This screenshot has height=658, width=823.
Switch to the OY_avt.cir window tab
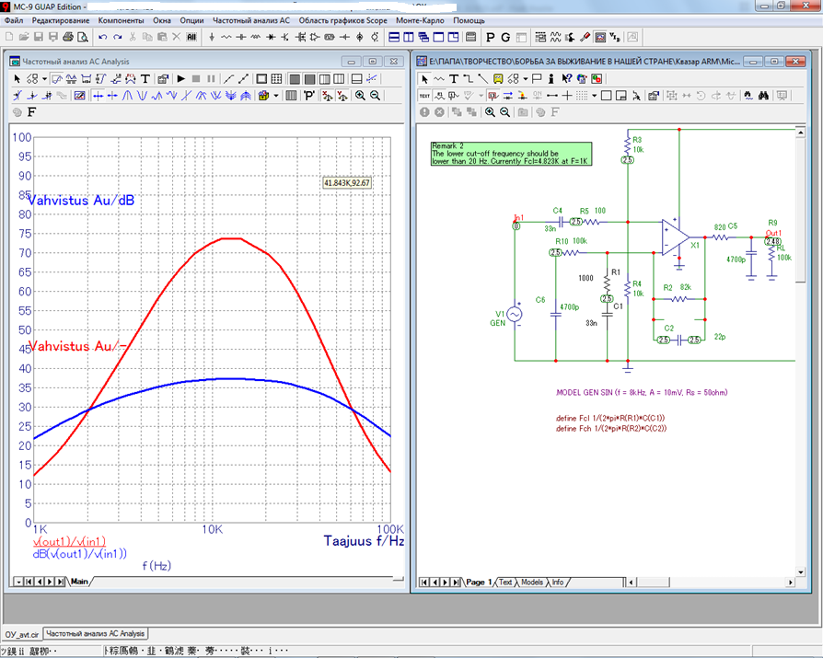(22, 634)
